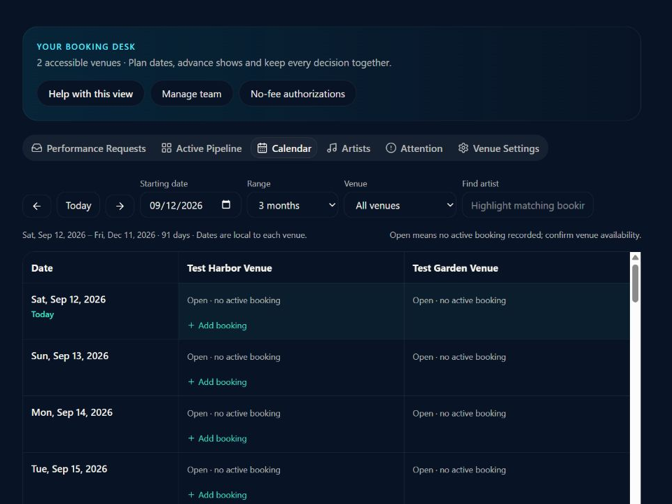This screenshot has width=672, height=504.
Task: Click plus icon for Sep 14 booking
Action: (x=191, y=438)
